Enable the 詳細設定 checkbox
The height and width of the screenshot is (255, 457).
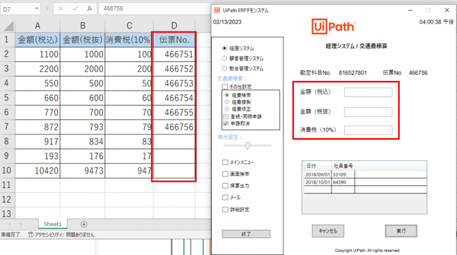tap(225, 209)
